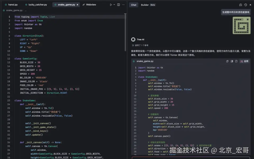Add code block to a new file
This screenshot has height=159, width=254.
coord(236,61)
